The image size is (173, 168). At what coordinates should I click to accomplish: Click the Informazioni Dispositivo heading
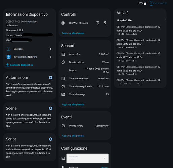tap(27, 14)
